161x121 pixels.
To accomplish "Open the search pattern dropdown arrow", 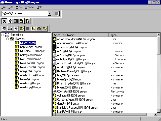I will 50,13.
